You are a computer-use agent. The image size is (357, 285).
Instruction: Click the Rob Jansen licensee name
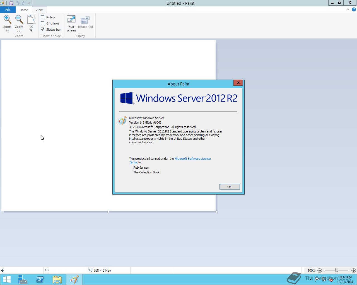tap(141, 168)
